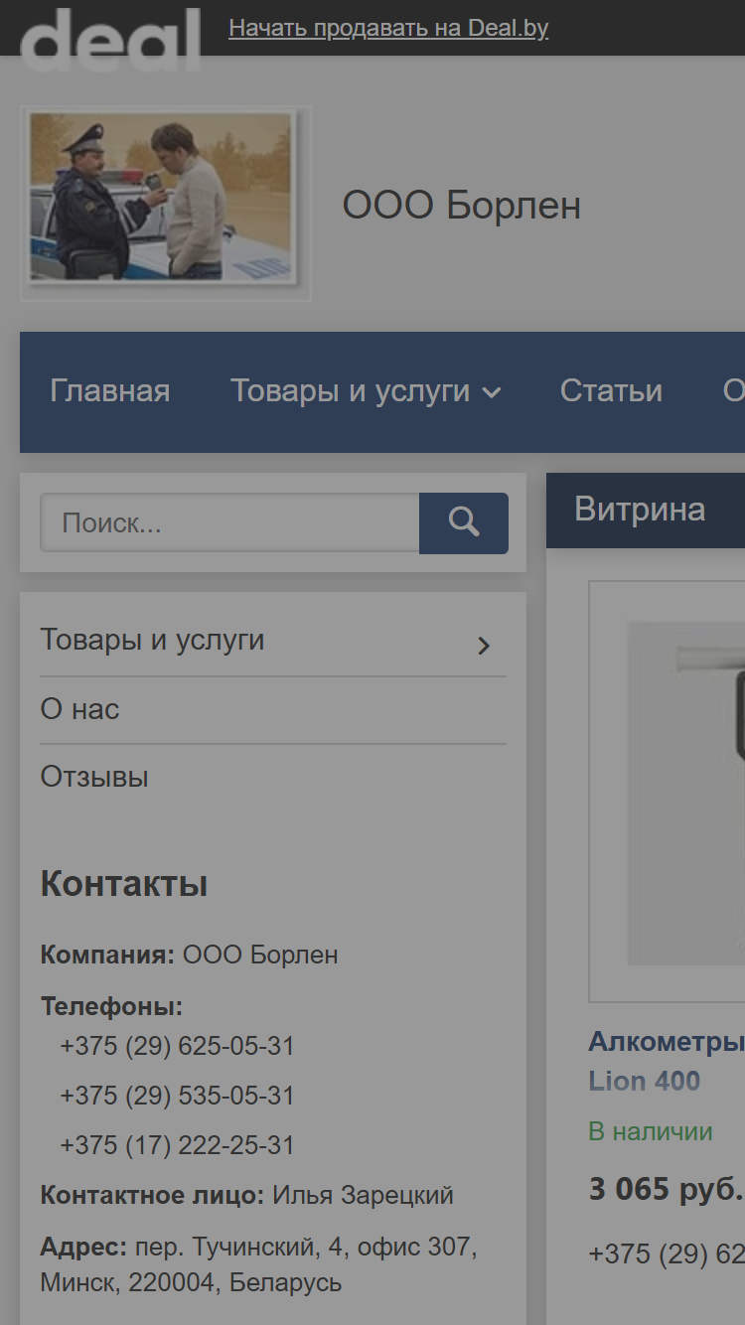Open 'Начать продавать на Deal.by' link
Image resolution: width=745 pixels, height=1325 pixels.
click(x=388, y=28)
